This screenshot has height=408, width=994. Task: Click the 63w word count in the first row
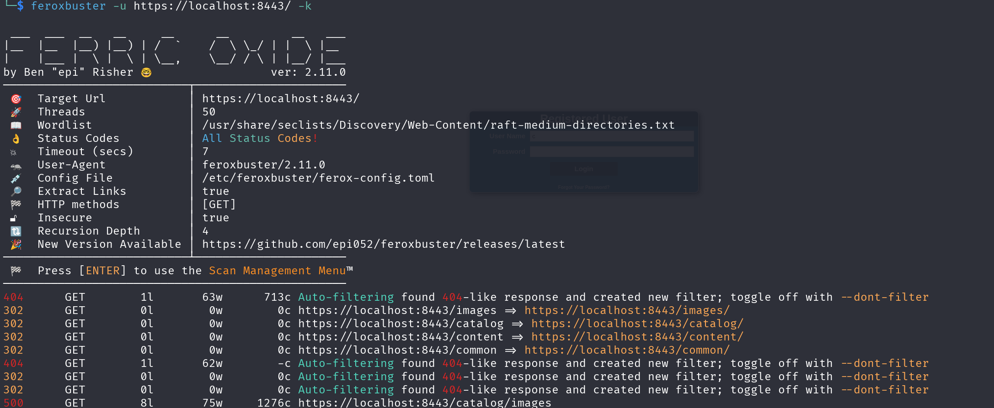(x=212, y=298)
